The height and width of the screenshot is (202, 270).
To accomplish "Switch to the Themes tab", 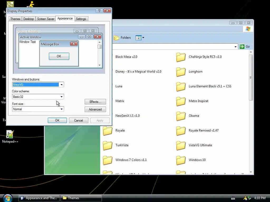I will click(15, 19).
